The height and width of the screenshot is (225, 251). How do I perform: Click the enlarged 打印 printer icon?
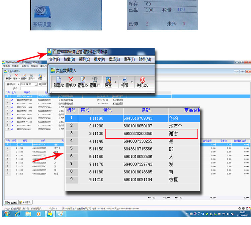pyautogui.click(x=124, y=80)
